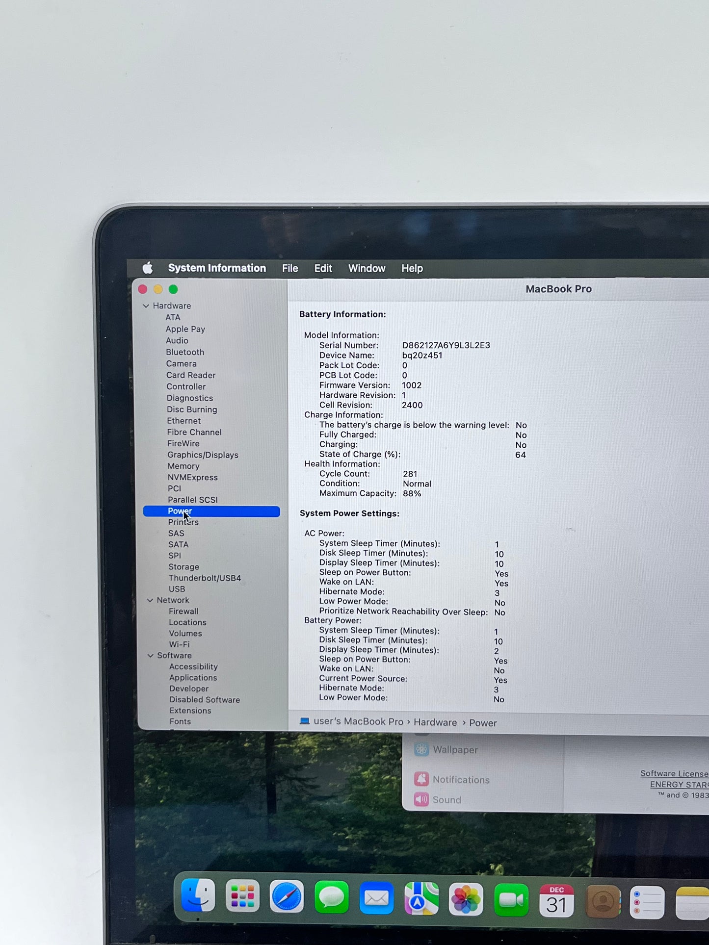Viewport: 709px width, 945px height.
Task: Open the Window menu
Action: pos(367,268)
